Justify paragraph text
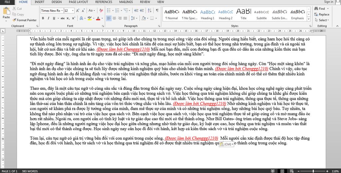The image size is (341, 173). (x=125, y=18)
